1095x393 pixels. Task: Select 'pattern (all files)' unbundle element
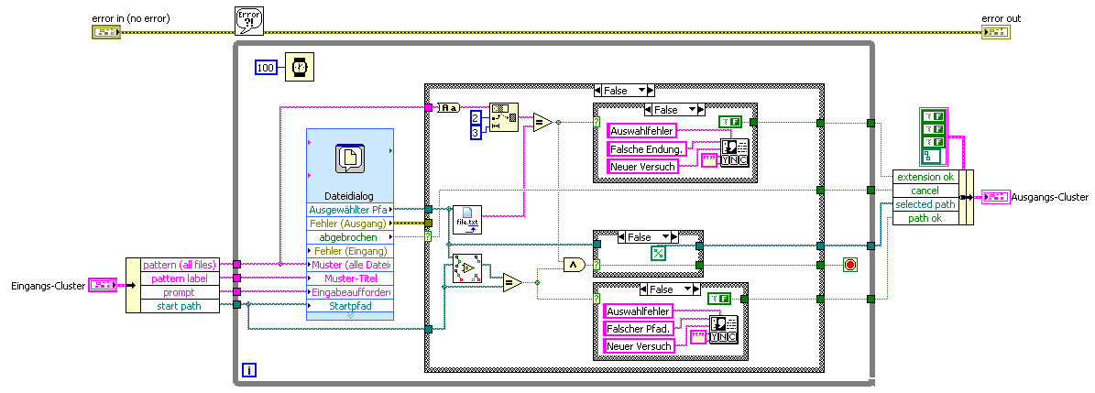[x=181, y=265]
